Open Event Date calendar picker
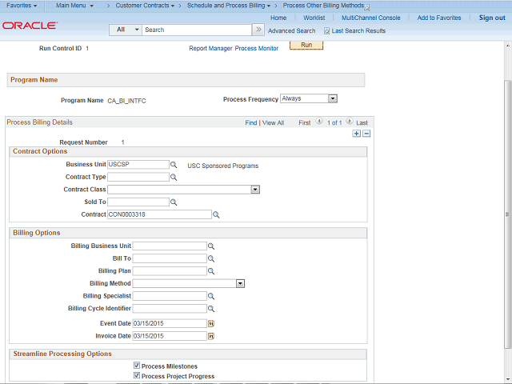The width and height of the screenshot is (512, 384). point(211,324)
